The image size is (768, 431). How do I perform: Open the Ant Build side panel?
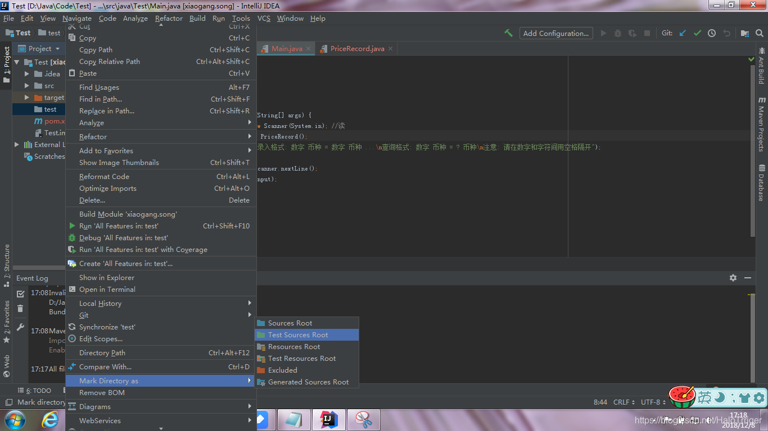761,65
